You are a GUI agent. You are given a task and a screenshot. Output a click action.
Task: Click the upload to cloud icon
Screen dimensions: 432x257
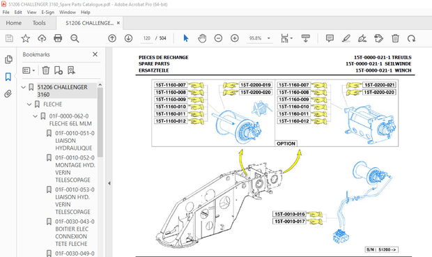42,38
